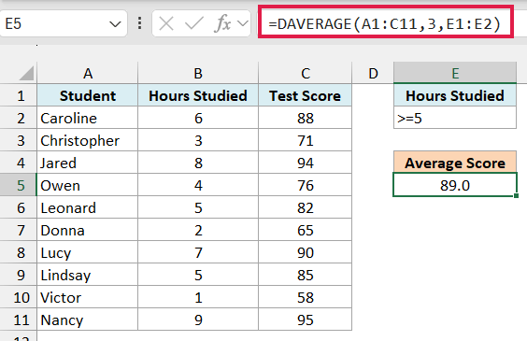Viewport: 527px width, 341px height.
Task: Select column A header
Action: (88, 73)
